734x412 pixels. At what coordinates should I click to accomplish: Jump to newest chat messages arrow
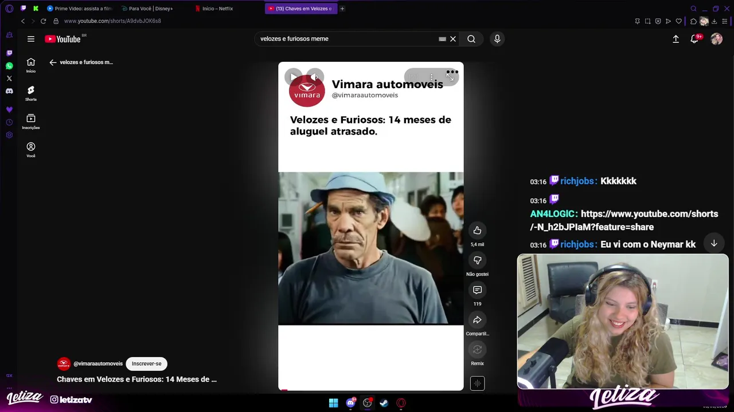714,243
